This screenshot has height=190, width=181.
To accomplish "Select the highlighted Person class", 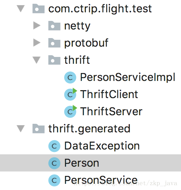I will click(90, 163).
